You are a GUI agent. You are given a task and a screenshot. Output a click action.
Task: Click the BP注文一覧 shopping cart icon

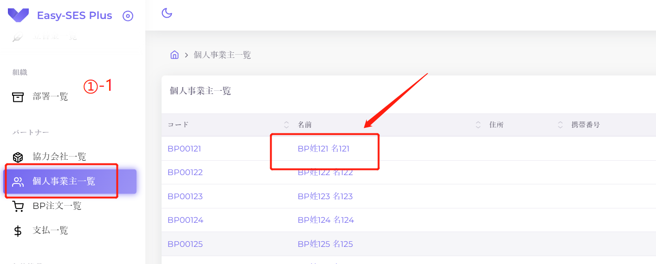pyautogui.click(x=18, y=206)
